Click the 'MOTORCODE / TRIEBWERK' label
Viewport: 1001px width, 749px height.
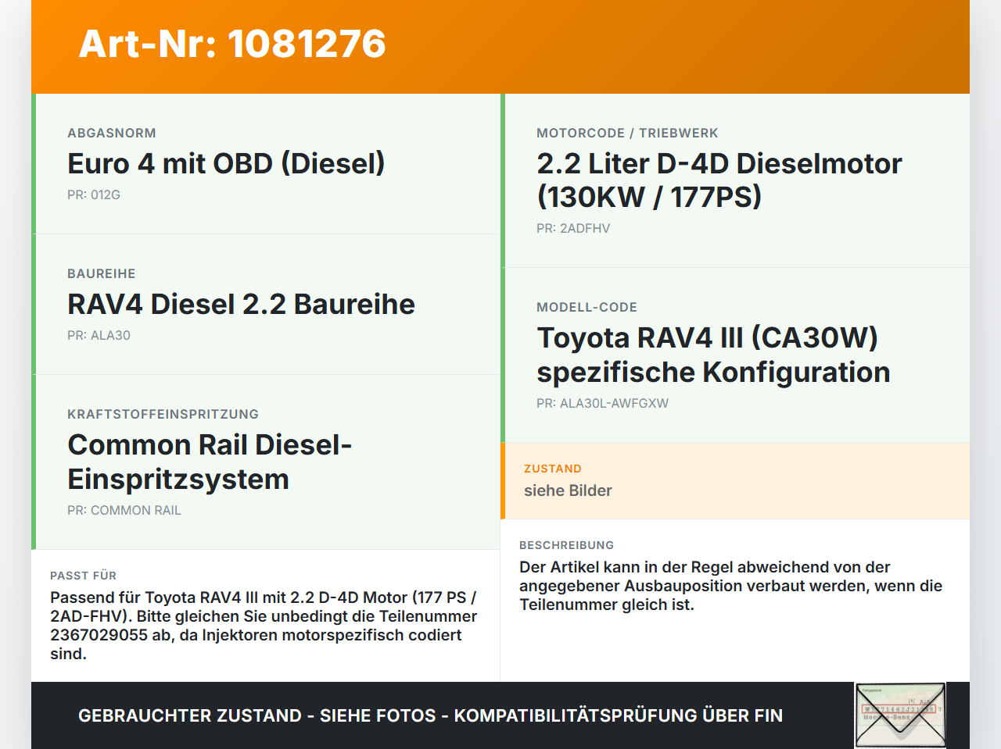[627, 133]
